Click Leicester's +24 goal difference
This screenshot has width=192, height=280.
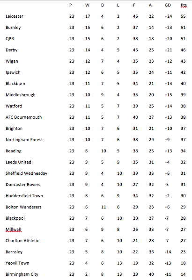(x=168, y=16)
